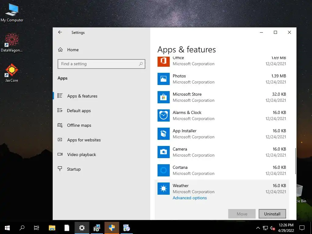This screenshot has width=312, height=234.
Task: Open Advanced options for Weather
Action: 190,198
